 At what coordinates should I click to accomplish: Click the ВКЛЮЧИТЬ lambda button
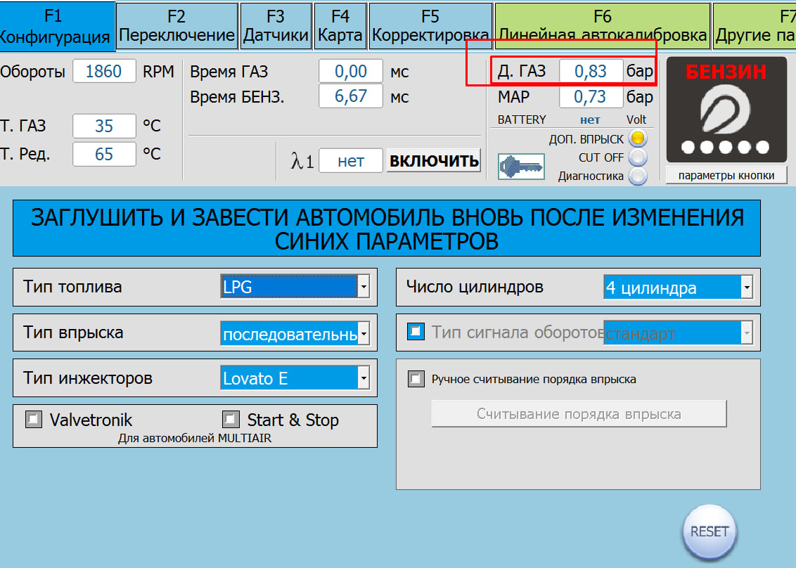point(434,161)
